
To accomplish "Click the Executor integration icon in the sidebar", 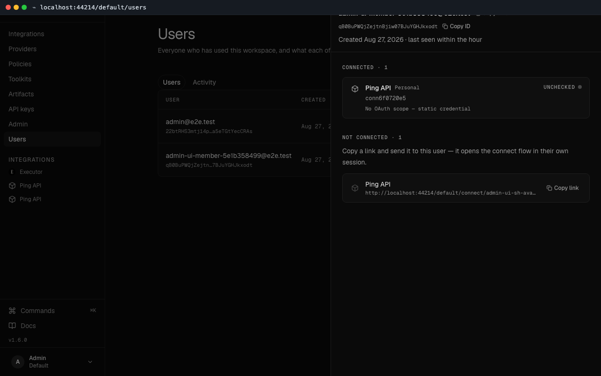I will [12, 172].
